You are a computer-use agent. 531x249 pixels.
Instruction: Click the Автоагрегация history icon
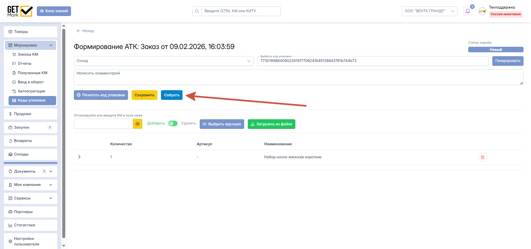pos(14,91)
